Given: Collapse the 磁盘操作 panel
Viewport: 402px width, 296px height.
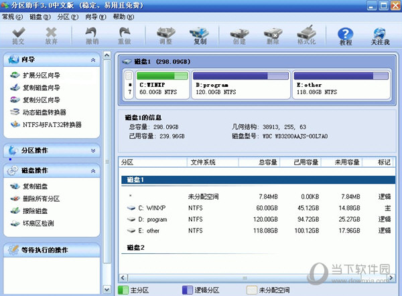Looking at the screenshot, I should click(x=93, y=171).
